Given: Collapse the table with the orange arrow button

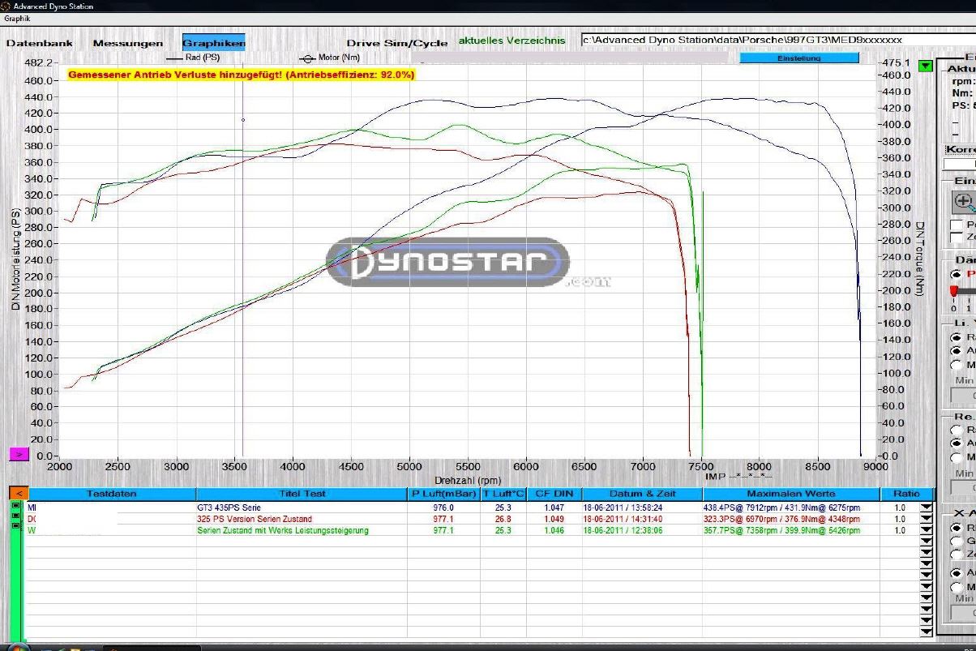Looking at the screenshot, I should point(18,493).
